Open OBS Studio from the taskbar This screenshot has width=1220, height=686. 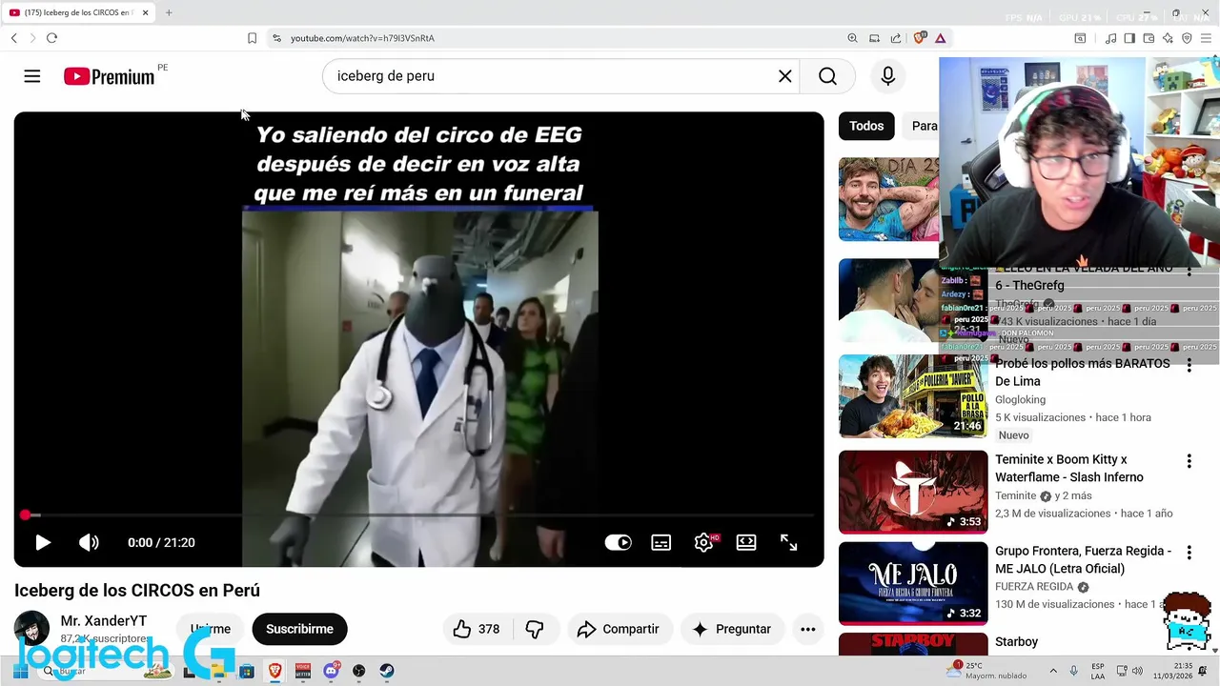[359, 671]
